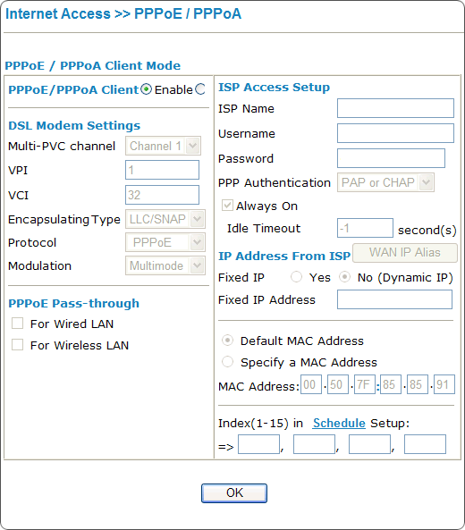Viewport: 465px width, 530px height.
Task: Open the Multi-PVC channel dropdown
Action: (x=163, y=146)
